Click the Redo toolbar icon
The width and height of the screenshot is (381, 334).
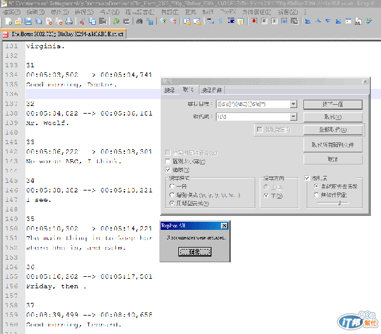click(126, 22)
